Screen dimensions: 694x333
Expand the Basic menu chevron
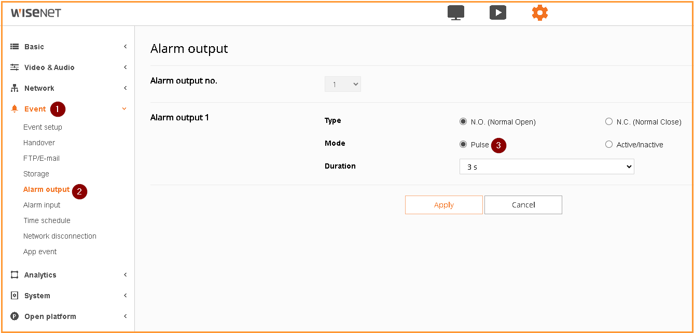click(x=125, y=47)
